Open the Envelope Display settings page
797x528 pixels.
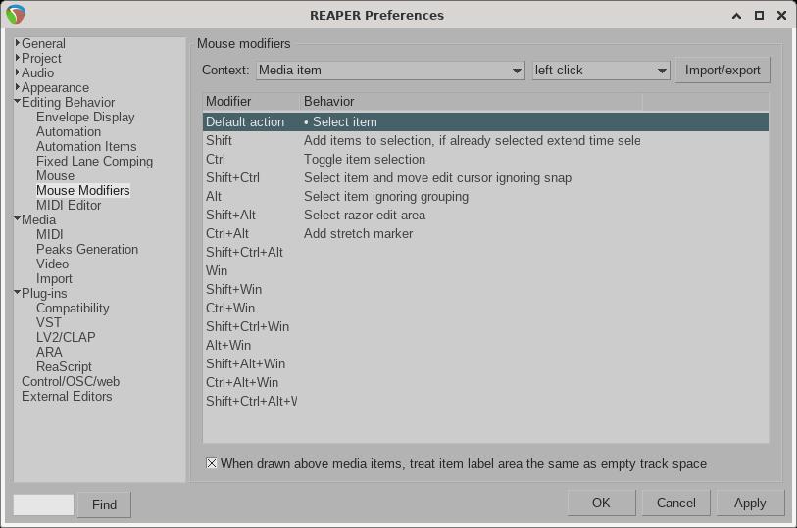point(85,117)
